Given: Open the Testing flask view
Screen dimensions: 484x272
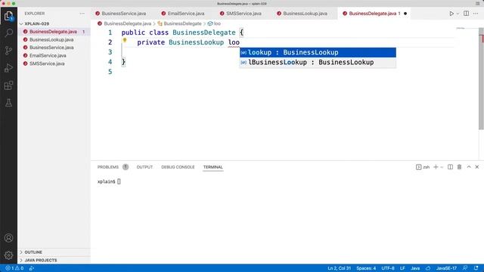Looking at the screenshot, I should tap(8, 103).
